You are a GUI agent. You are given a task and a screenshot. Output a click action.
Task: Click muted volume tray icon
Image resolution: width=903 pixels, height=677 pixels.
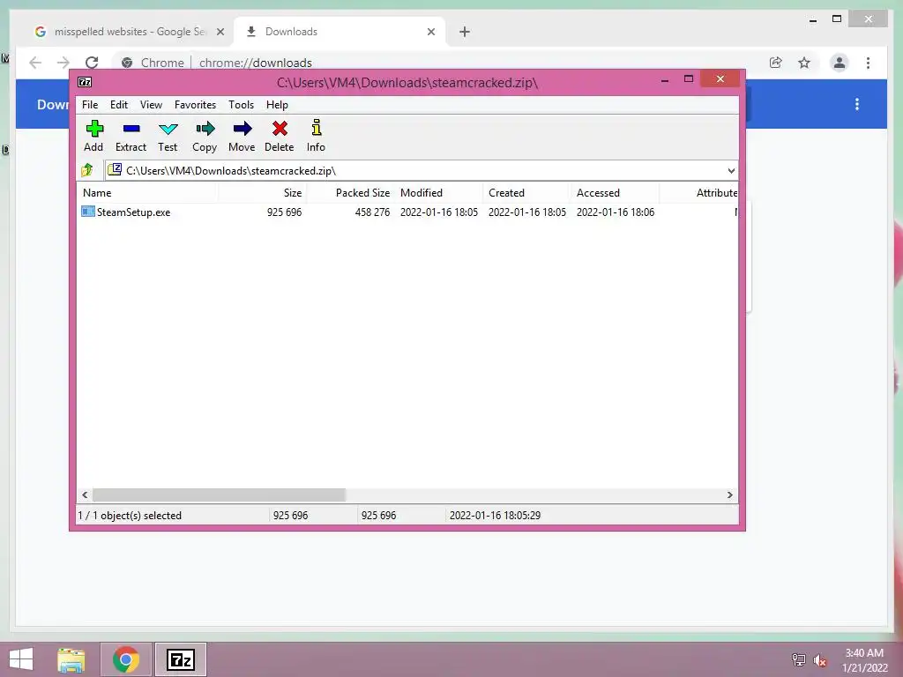click(x=820, y=659)
